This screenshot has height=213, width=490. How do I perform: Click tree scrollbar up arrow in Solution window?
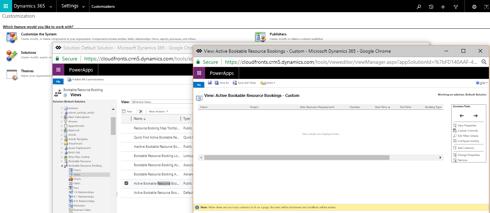[113, 109]
